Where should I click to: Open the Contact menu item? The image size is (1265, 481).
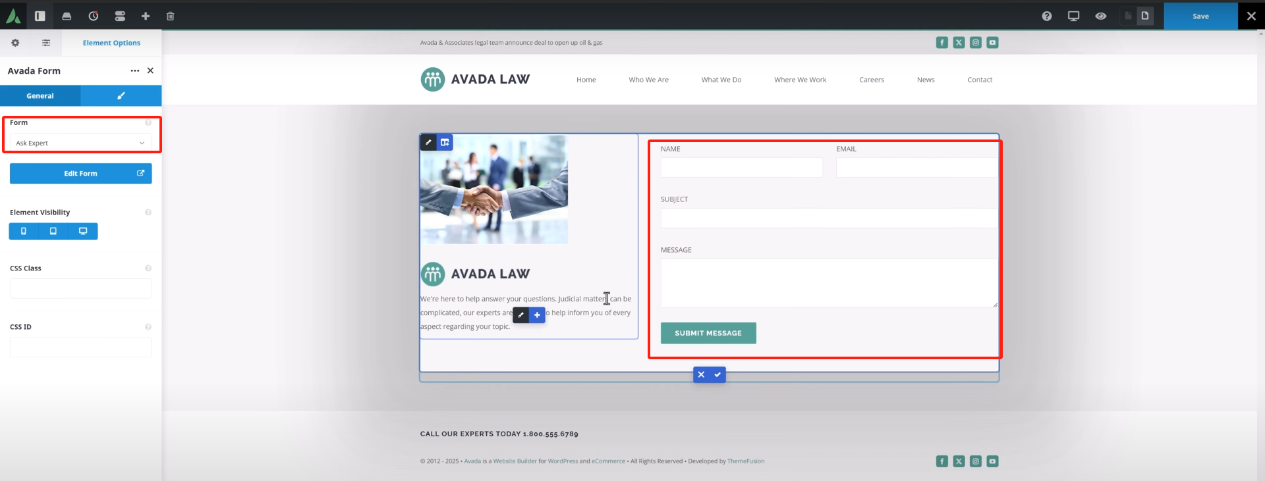(980, 80)
